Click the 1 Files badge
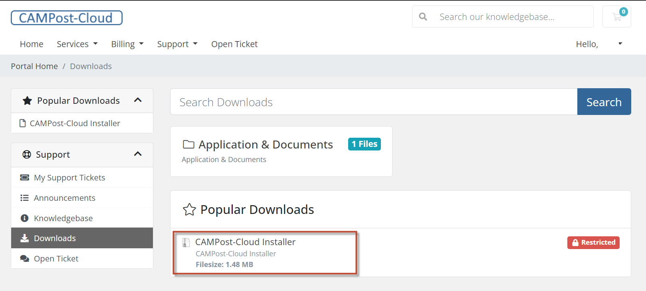Image resolution: width=646 pixels, height=291 pixels. pyautogui.click(x=365, y=144)
